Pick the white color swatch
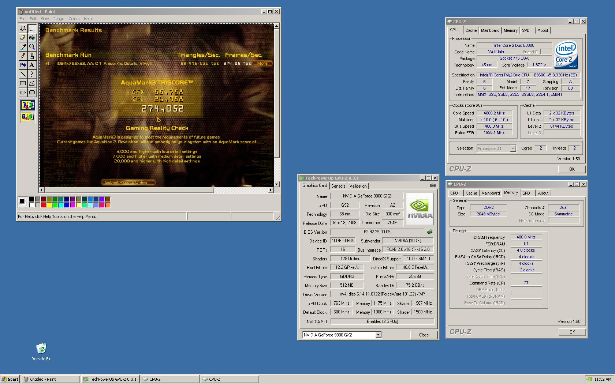This screenshot has width=615, height=384. 32,205
